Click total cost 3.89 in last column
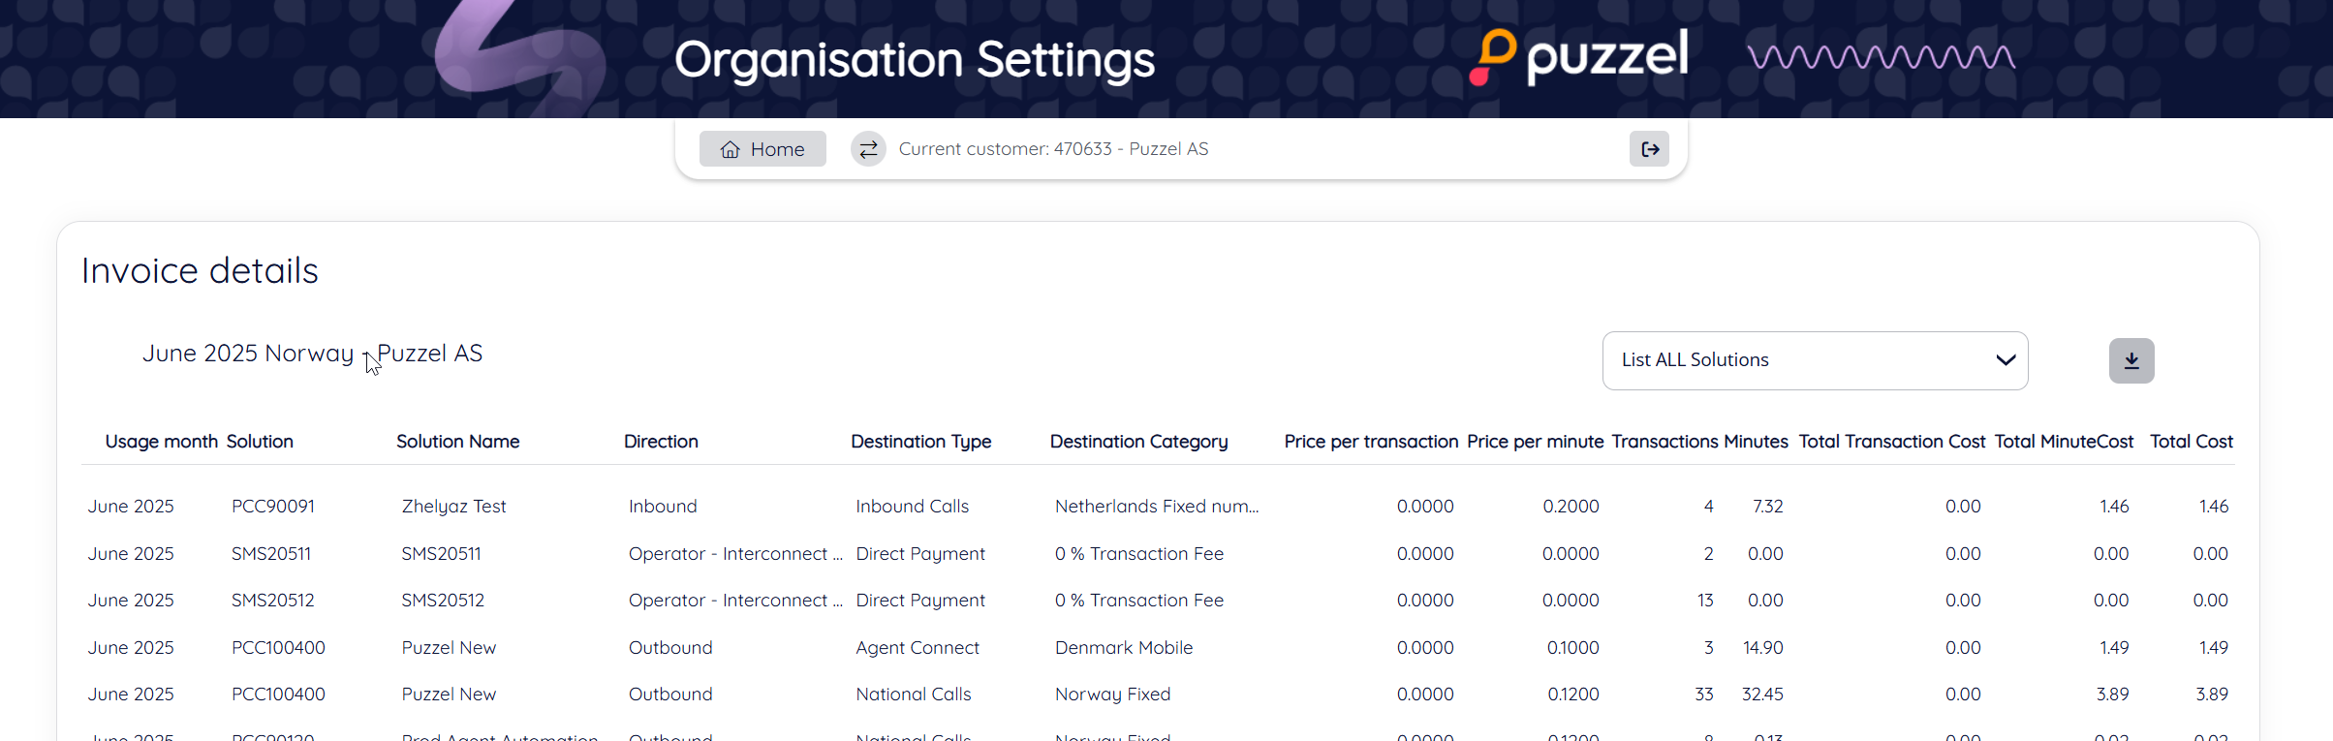 pos(2212,695)
